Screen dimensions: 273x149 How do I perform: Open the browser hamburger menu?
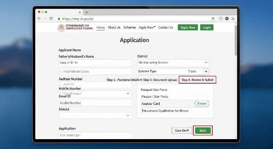coord(233,19)
